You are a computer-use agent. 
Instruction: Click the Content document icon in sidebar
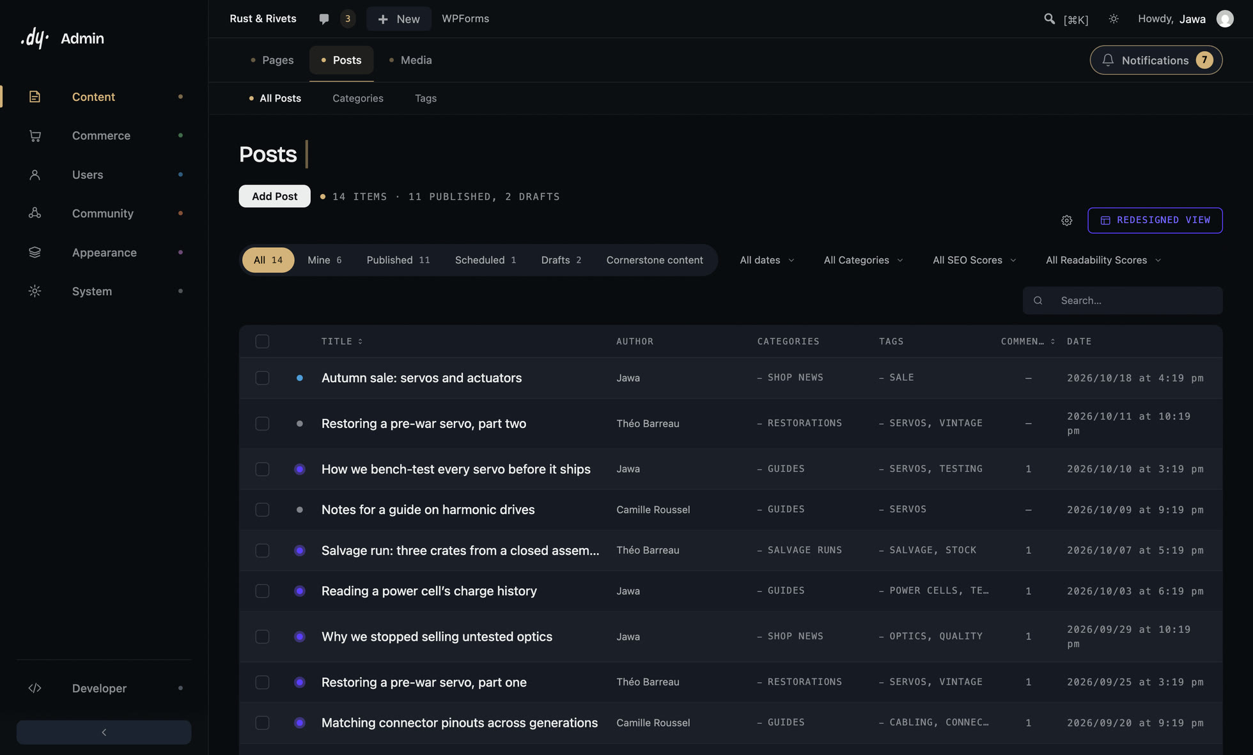[35, 97]
